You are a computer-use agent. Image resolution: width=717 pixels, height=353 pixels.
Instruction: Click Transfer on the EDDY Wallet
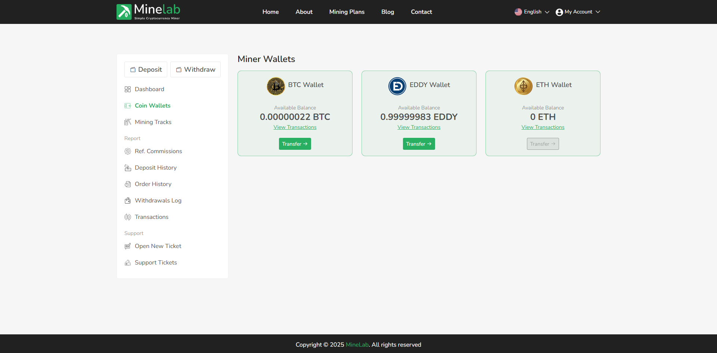coord(419,144)
